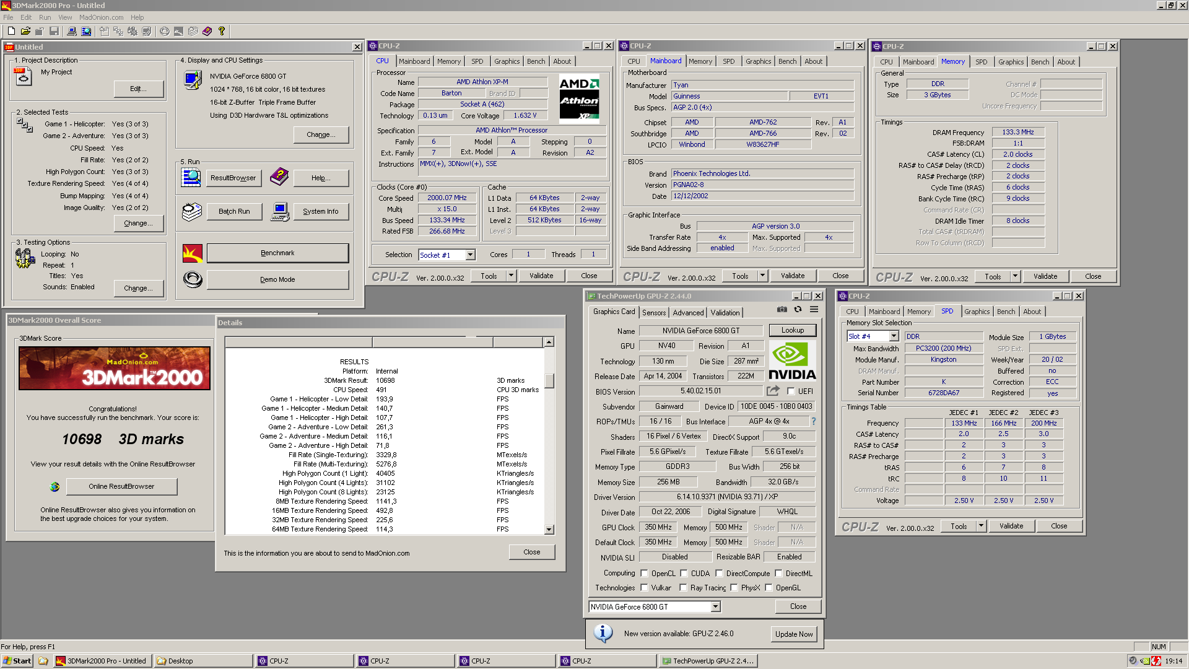Open Tools dropdown arrow in CPU-Z CPU window

pyautogui.click(x=512, y=276)
